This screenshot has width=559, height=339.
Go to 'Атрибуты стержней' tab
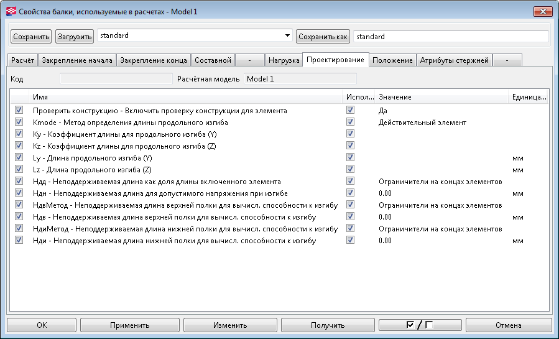(455, 60)
